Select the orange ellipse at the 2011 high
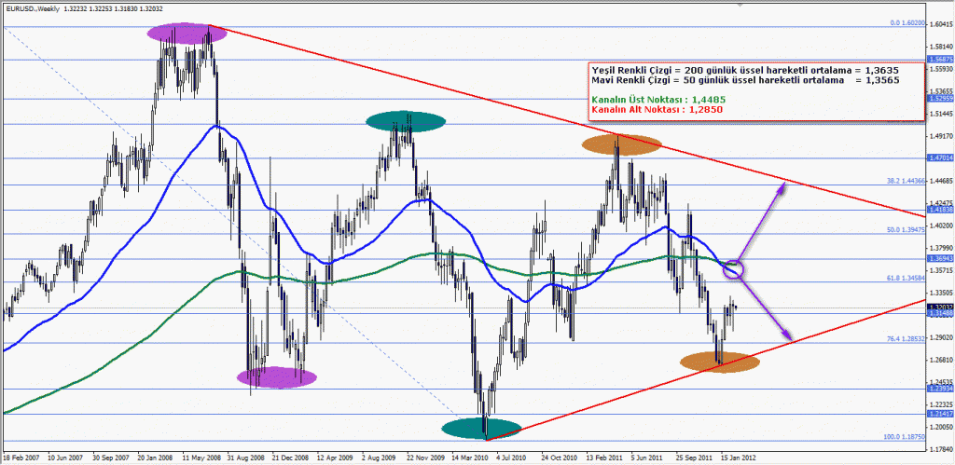 [621, 144]
